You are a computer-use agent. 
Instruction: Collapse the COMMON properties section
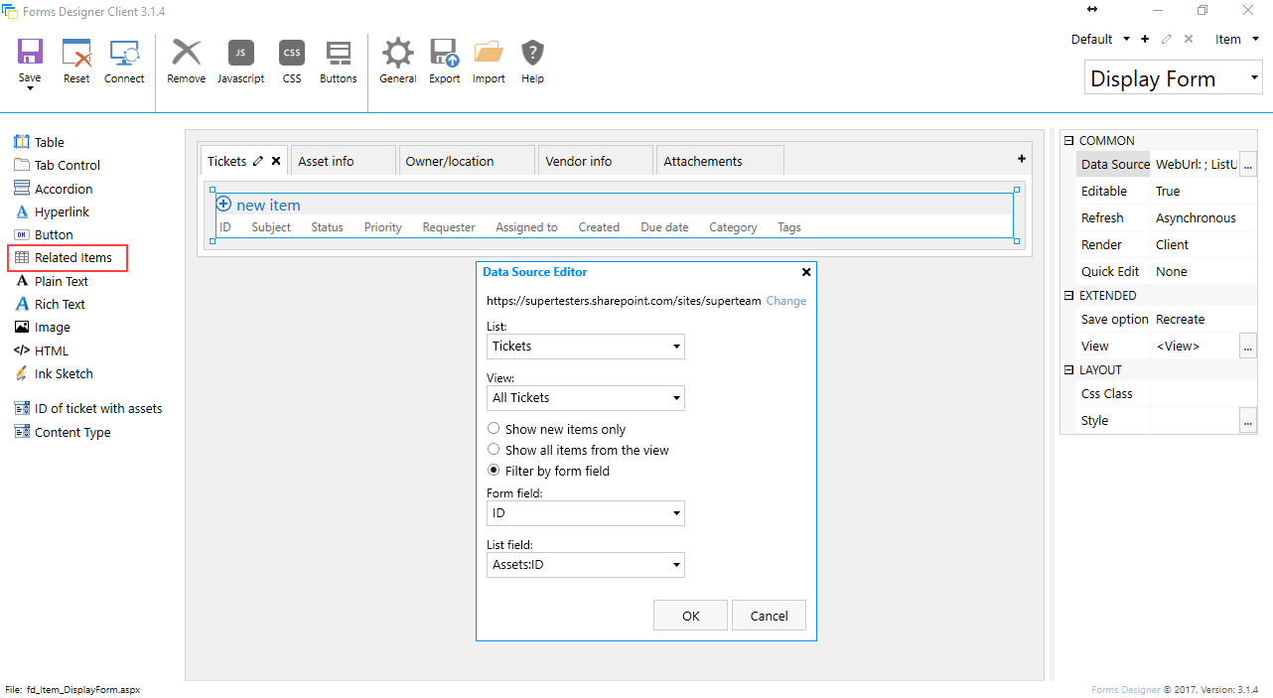click(1068, 141)
